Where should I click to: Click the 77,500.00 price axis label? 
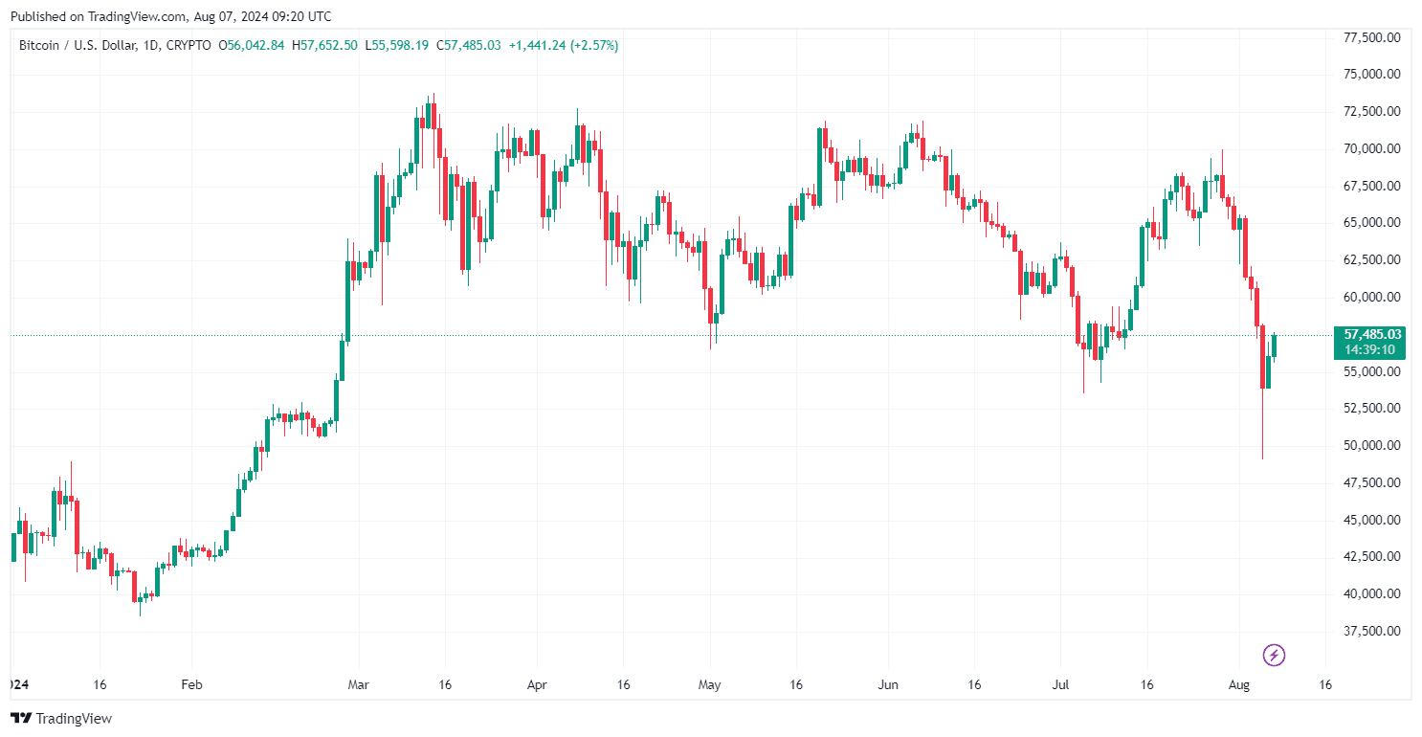[1372, 37]
